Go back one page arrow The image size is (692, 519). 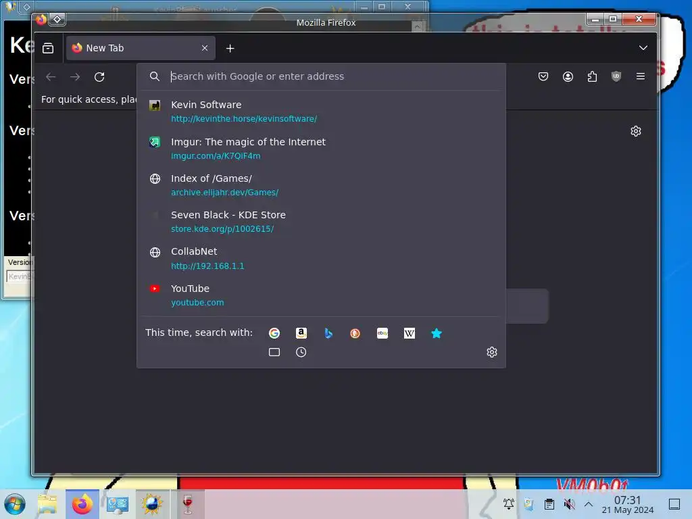pyautogui.click(x=51, y=77)
